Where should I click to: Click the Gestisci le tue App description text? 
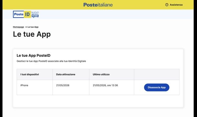(x=51, y=61)
